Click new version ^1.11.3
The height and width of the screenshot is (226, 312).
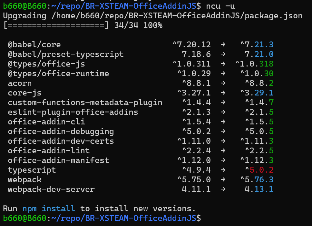257,141
